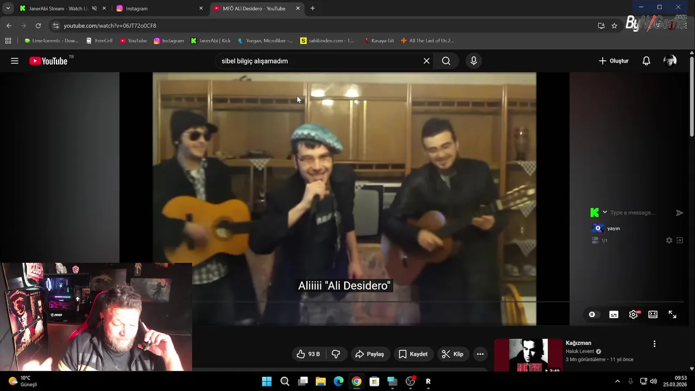Click the Oluştur create button
695x391 pixels.
click(614, 61)
